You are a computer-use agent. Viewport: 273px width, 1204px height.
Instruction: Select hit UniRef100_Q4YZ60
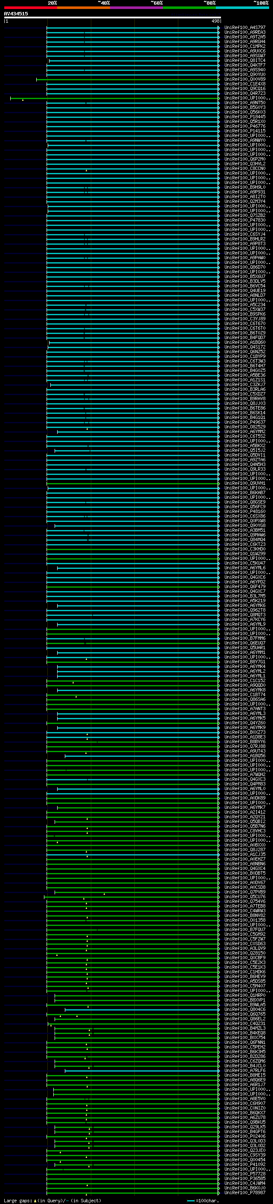tap(244, 723)
